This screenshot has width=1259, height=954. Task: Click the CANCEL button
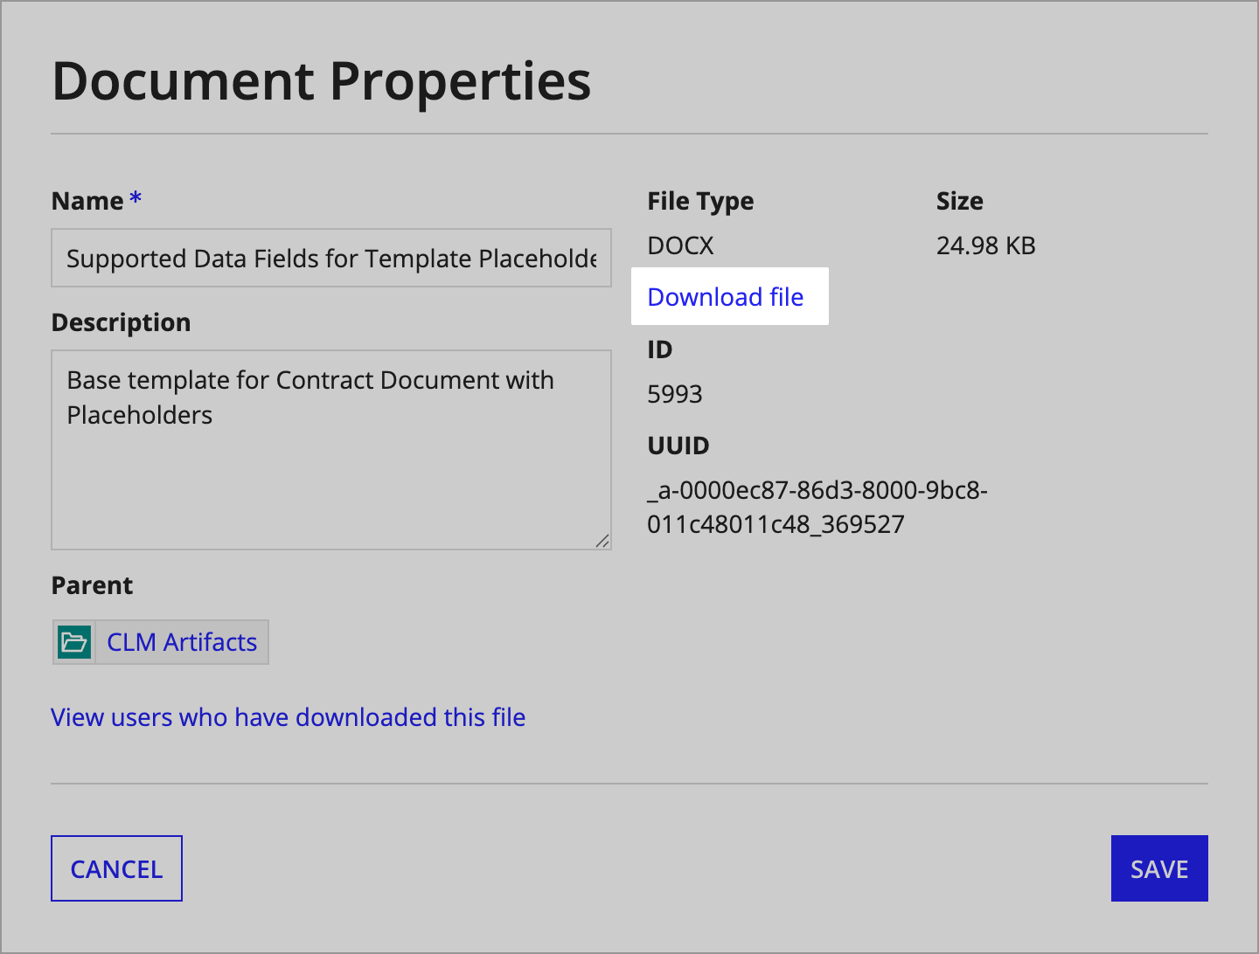116,868
